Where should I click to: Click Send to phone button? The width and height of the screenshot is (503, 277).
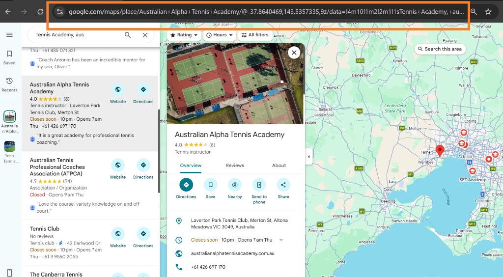pos(259,192)
